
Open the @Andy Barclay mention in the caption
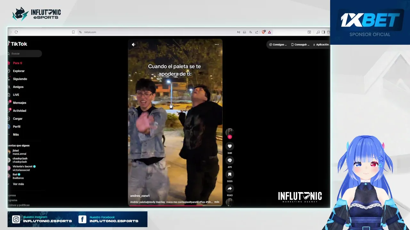pyautogui.click(x=155, y=202)
